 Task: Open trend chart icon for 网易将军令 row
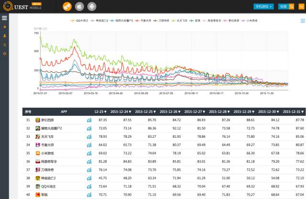point(89,162)
